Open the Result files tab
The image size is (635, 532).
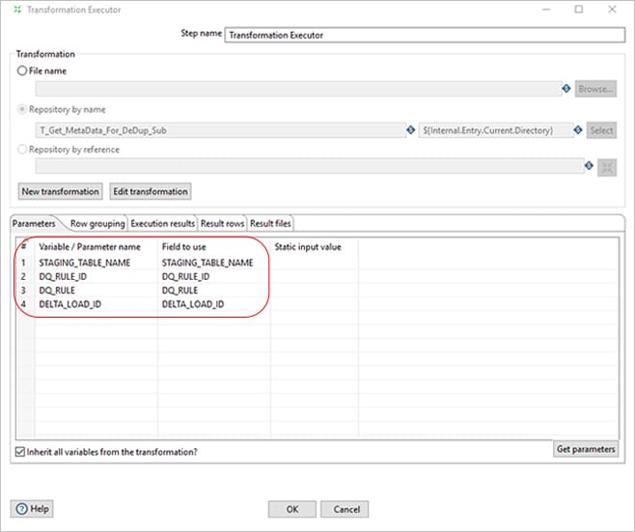tap(270, 223)
